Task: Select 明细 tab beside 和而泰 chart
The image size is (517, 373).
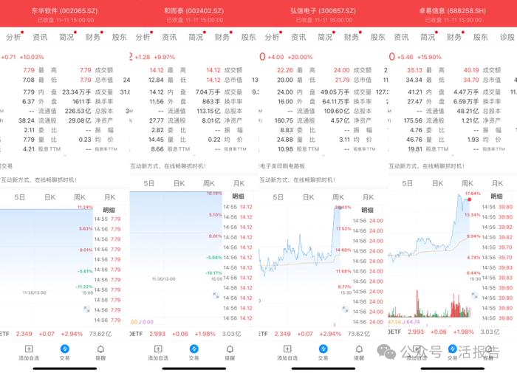Action: [238, 196]
